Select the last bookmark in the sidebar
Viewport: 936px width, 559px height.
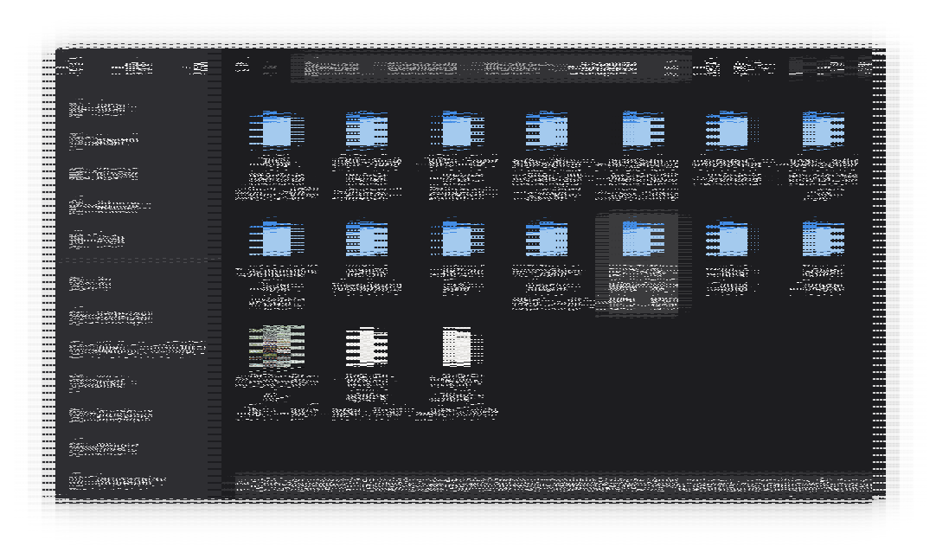tap(117, 480)
